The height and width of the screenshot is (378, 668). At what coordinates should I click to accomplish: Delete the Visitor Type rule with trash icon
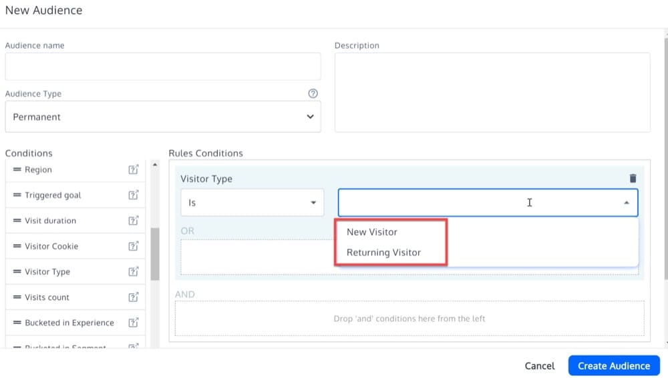point(633,179)
